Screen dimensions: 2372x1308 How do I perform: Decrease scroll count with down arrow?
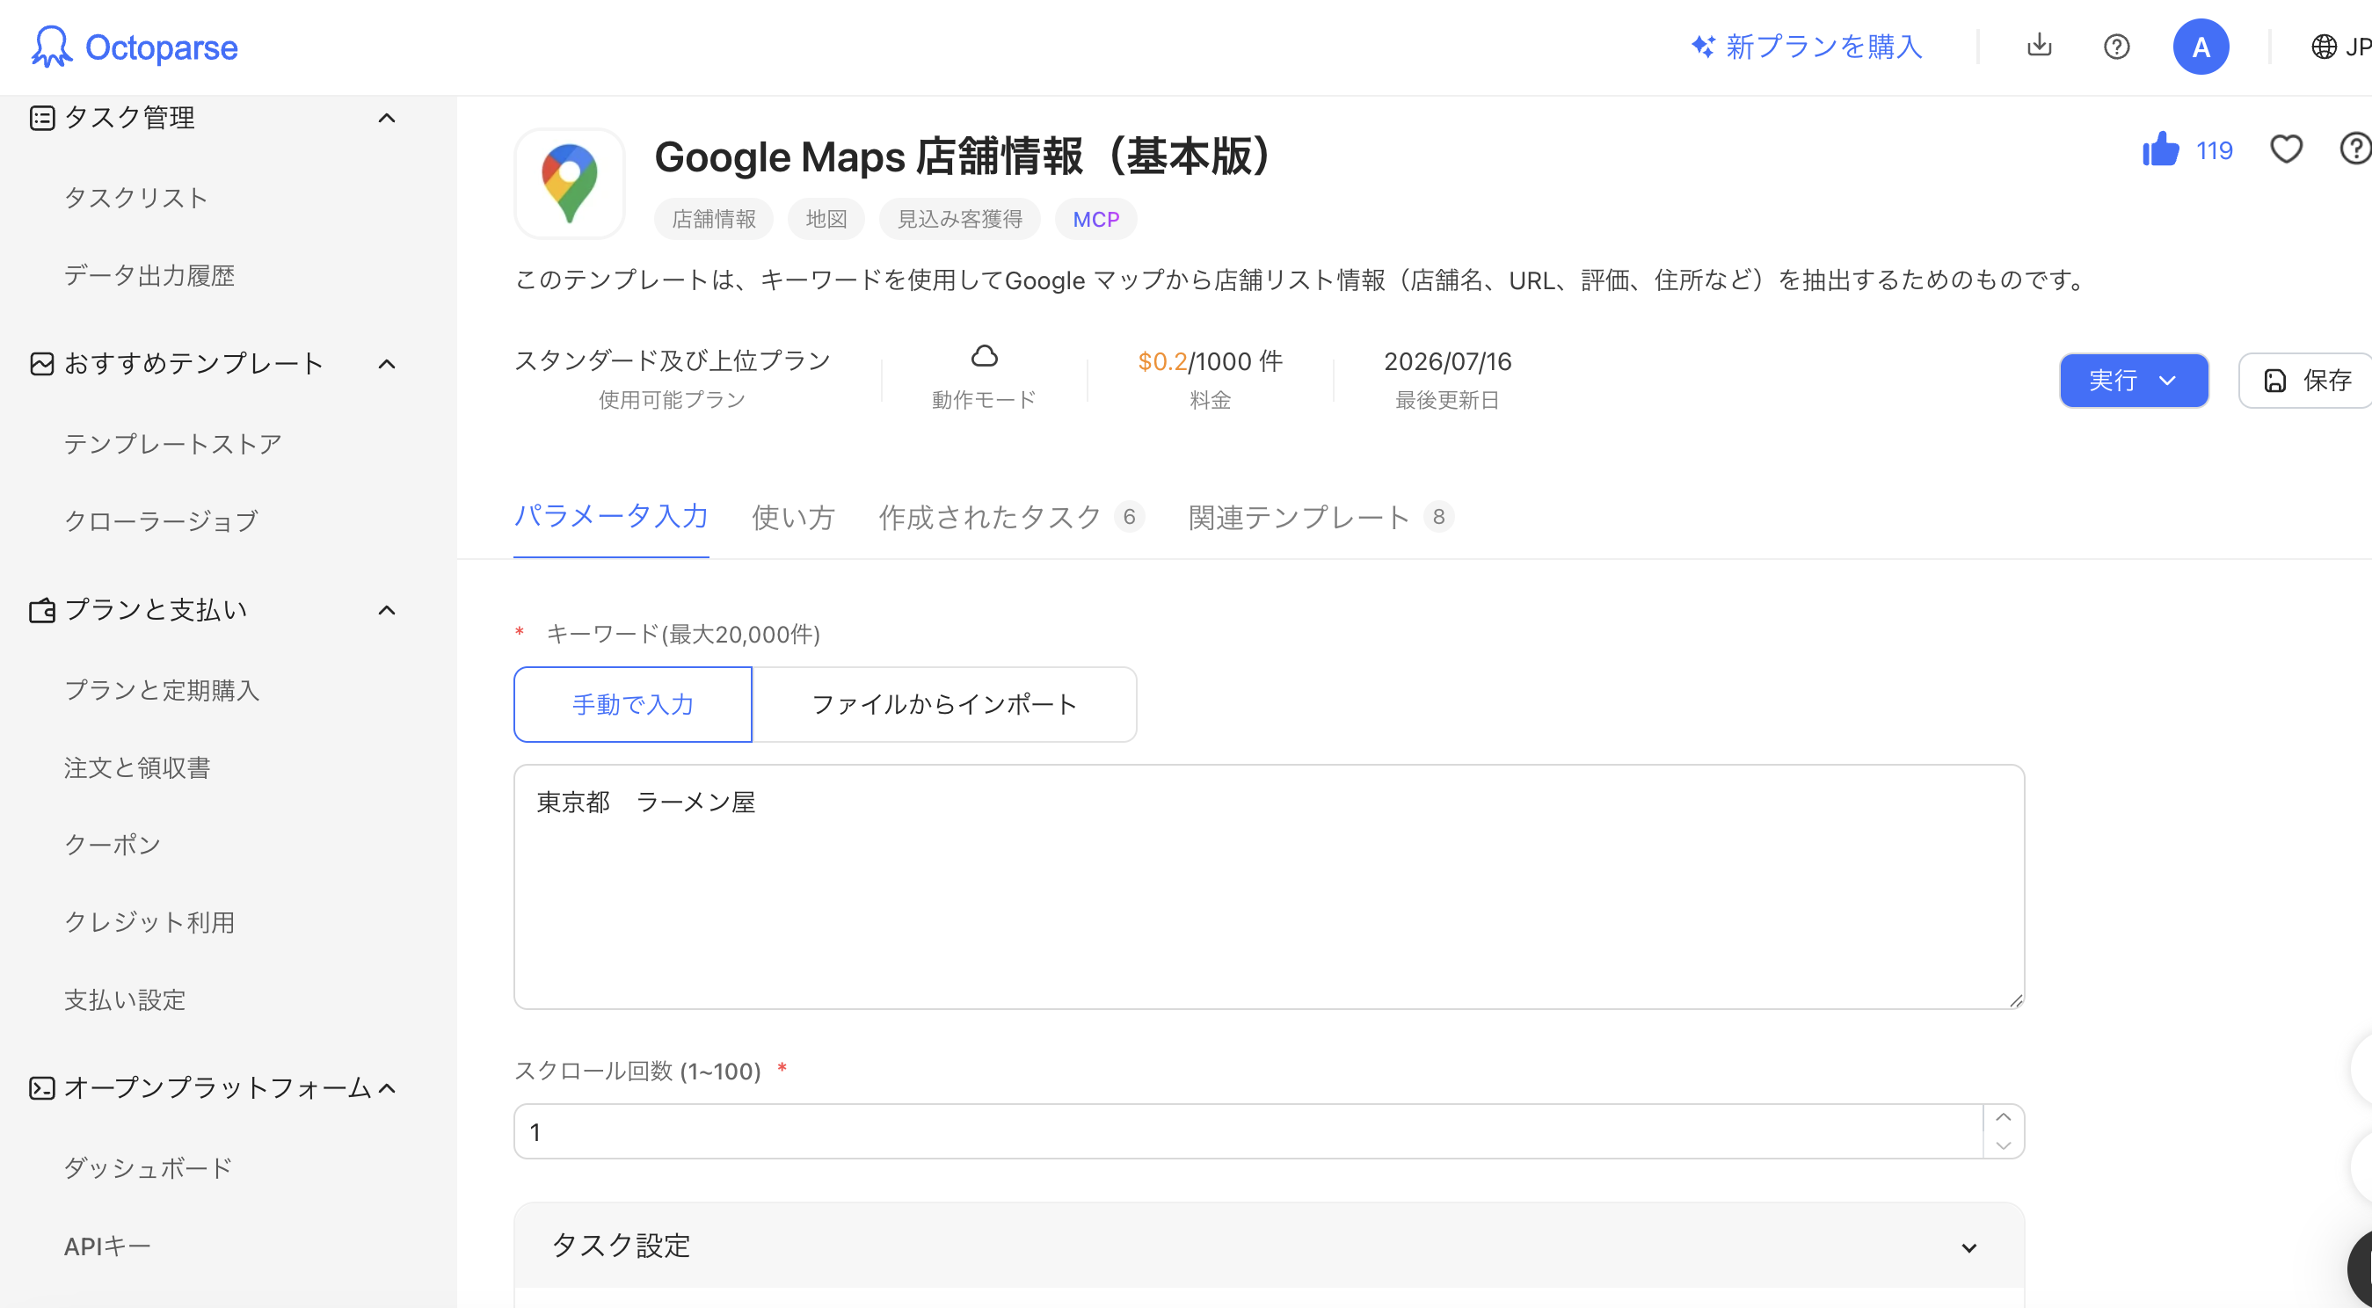coord(2002,1145)
